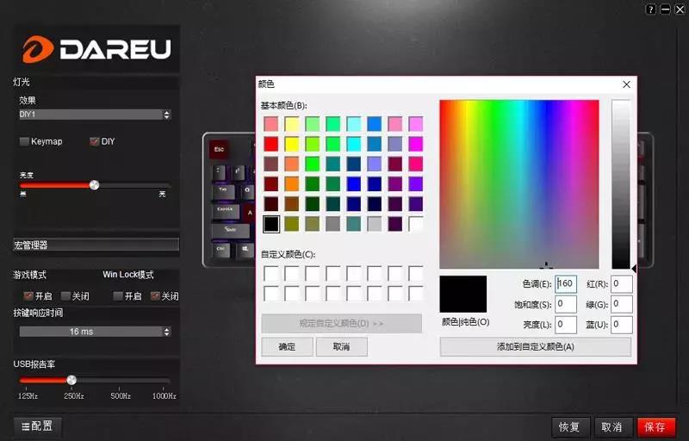689x441 pixels.
Task: Click 取消 in the color dialog
Action: tap(341, 347)
